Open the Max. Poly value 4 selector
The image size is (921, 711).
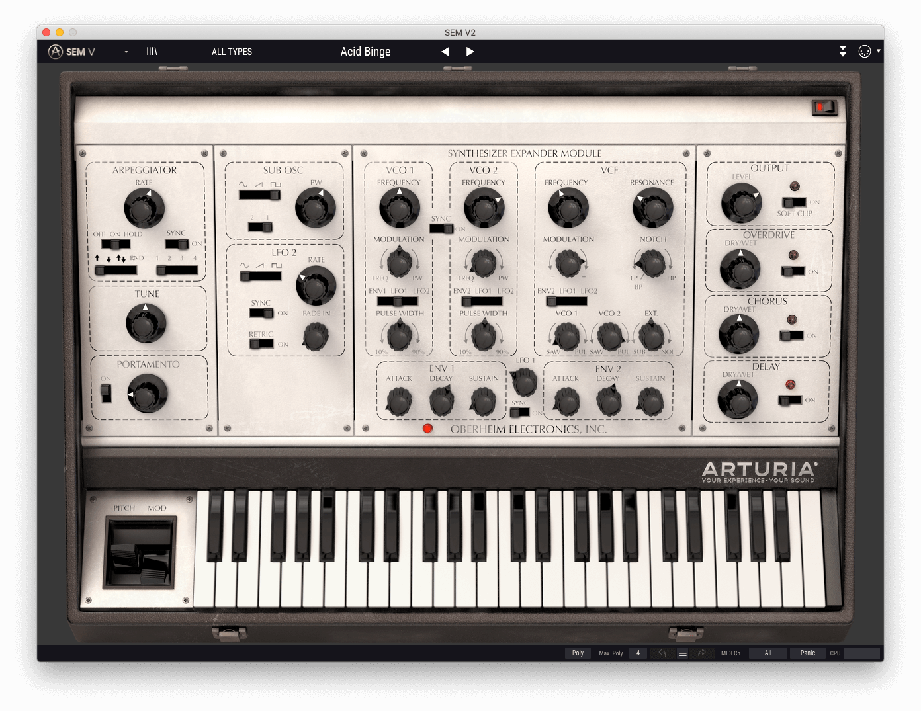click(x=638, y=653)
